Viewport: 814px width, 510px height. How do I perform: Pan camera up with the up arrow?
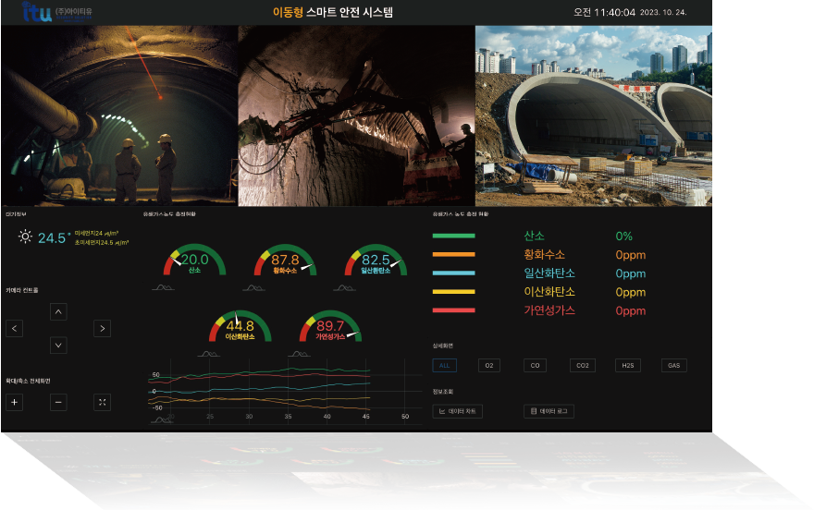[58, 312]
